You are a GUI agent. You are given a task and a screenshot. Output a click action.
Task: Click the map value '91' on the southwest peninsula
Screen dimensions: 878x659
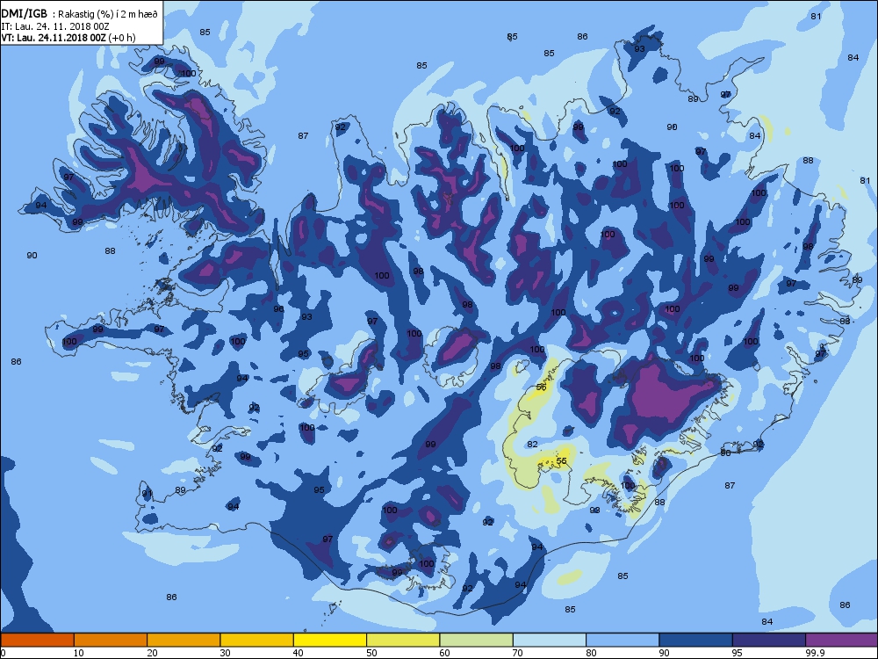pos(147,494)
